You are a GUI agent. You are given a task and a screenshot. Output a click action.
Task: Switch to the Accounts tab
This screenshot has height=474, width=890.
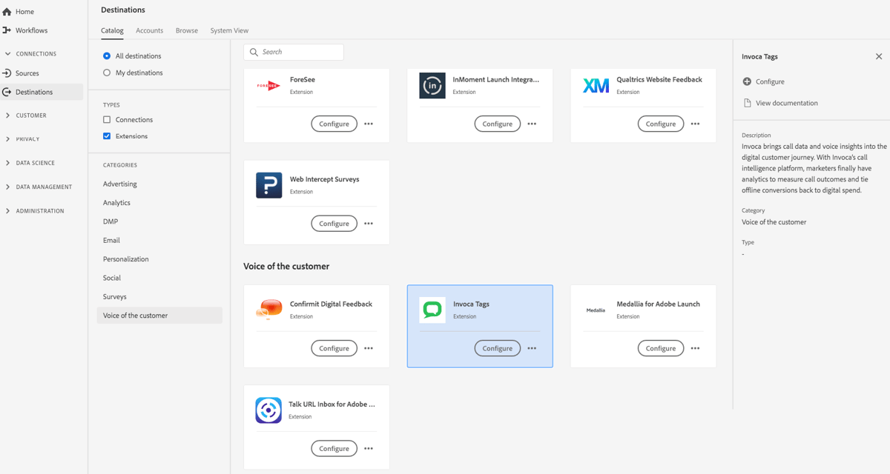click(149, 30)
